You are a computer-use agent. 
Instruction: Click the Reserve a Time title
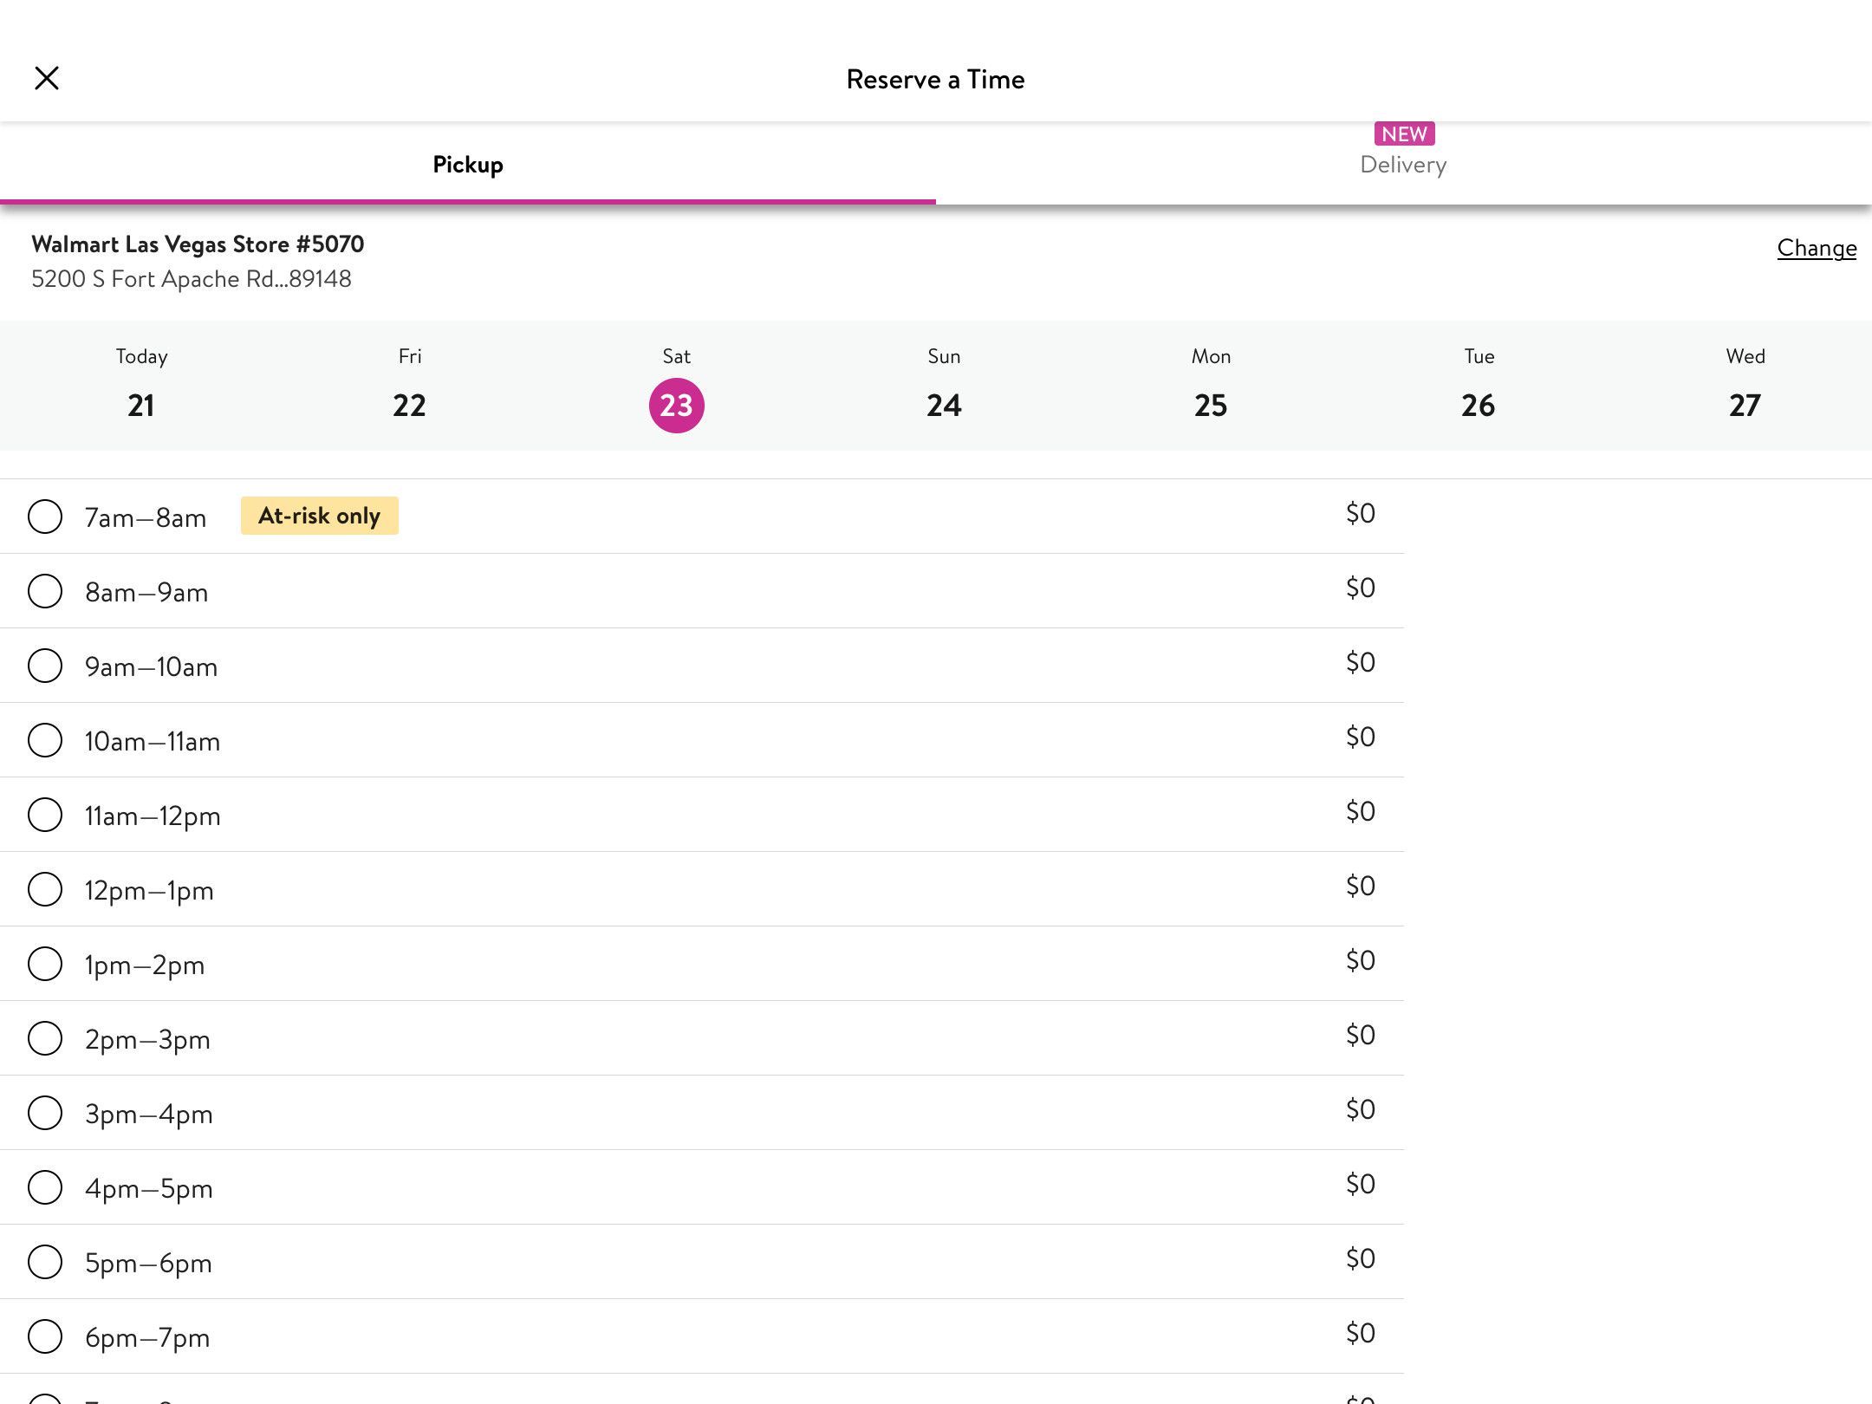pyautogui.click(x=936, y=79)
